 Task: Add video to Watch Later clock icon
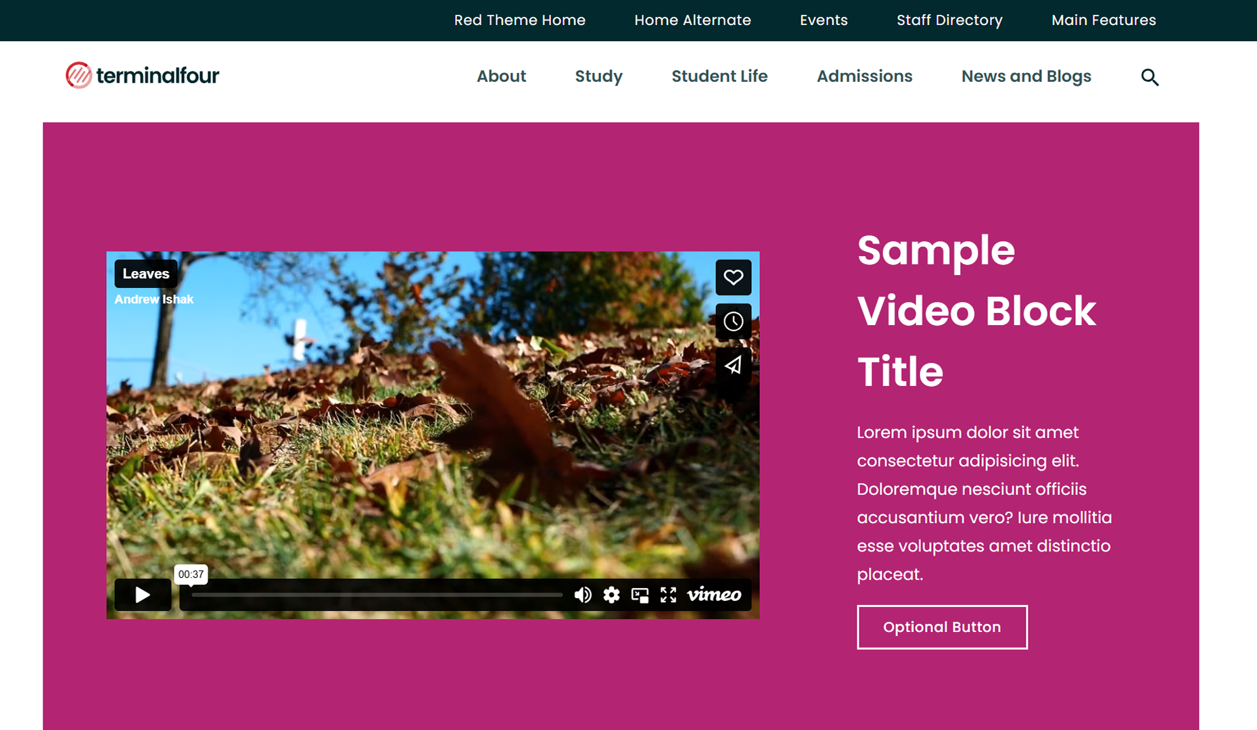click(x=733, y=321)
